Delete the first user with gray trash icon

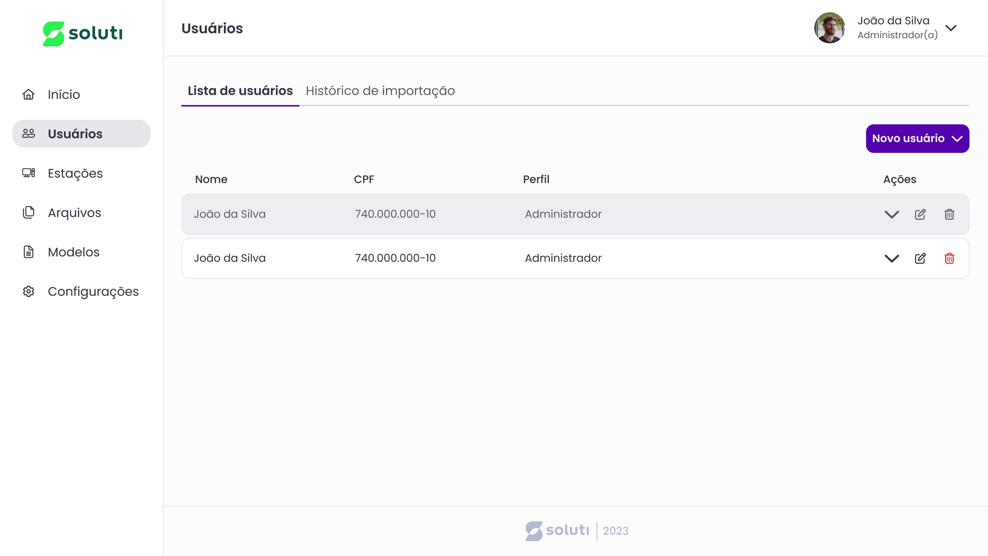click(949, 214)
